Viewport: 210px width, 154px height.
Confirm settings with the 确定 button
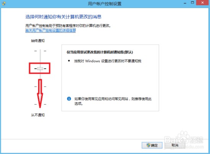[152, 145]
